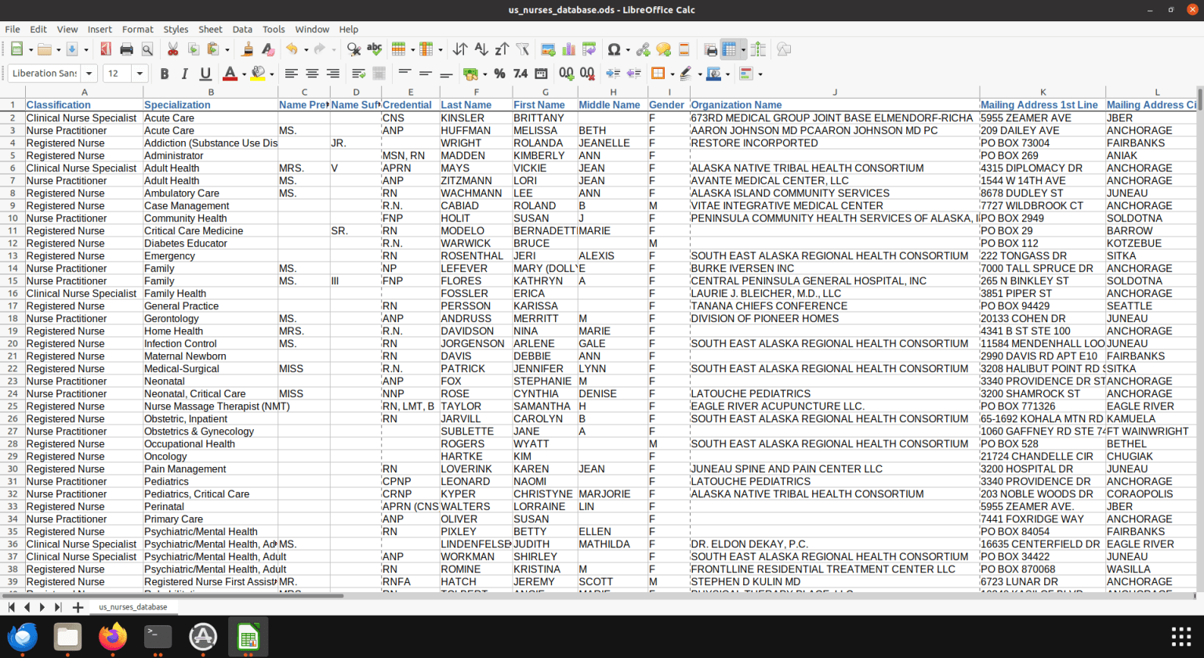Open the highlighting color swatch
The image size is (1204, 658).
259,73
